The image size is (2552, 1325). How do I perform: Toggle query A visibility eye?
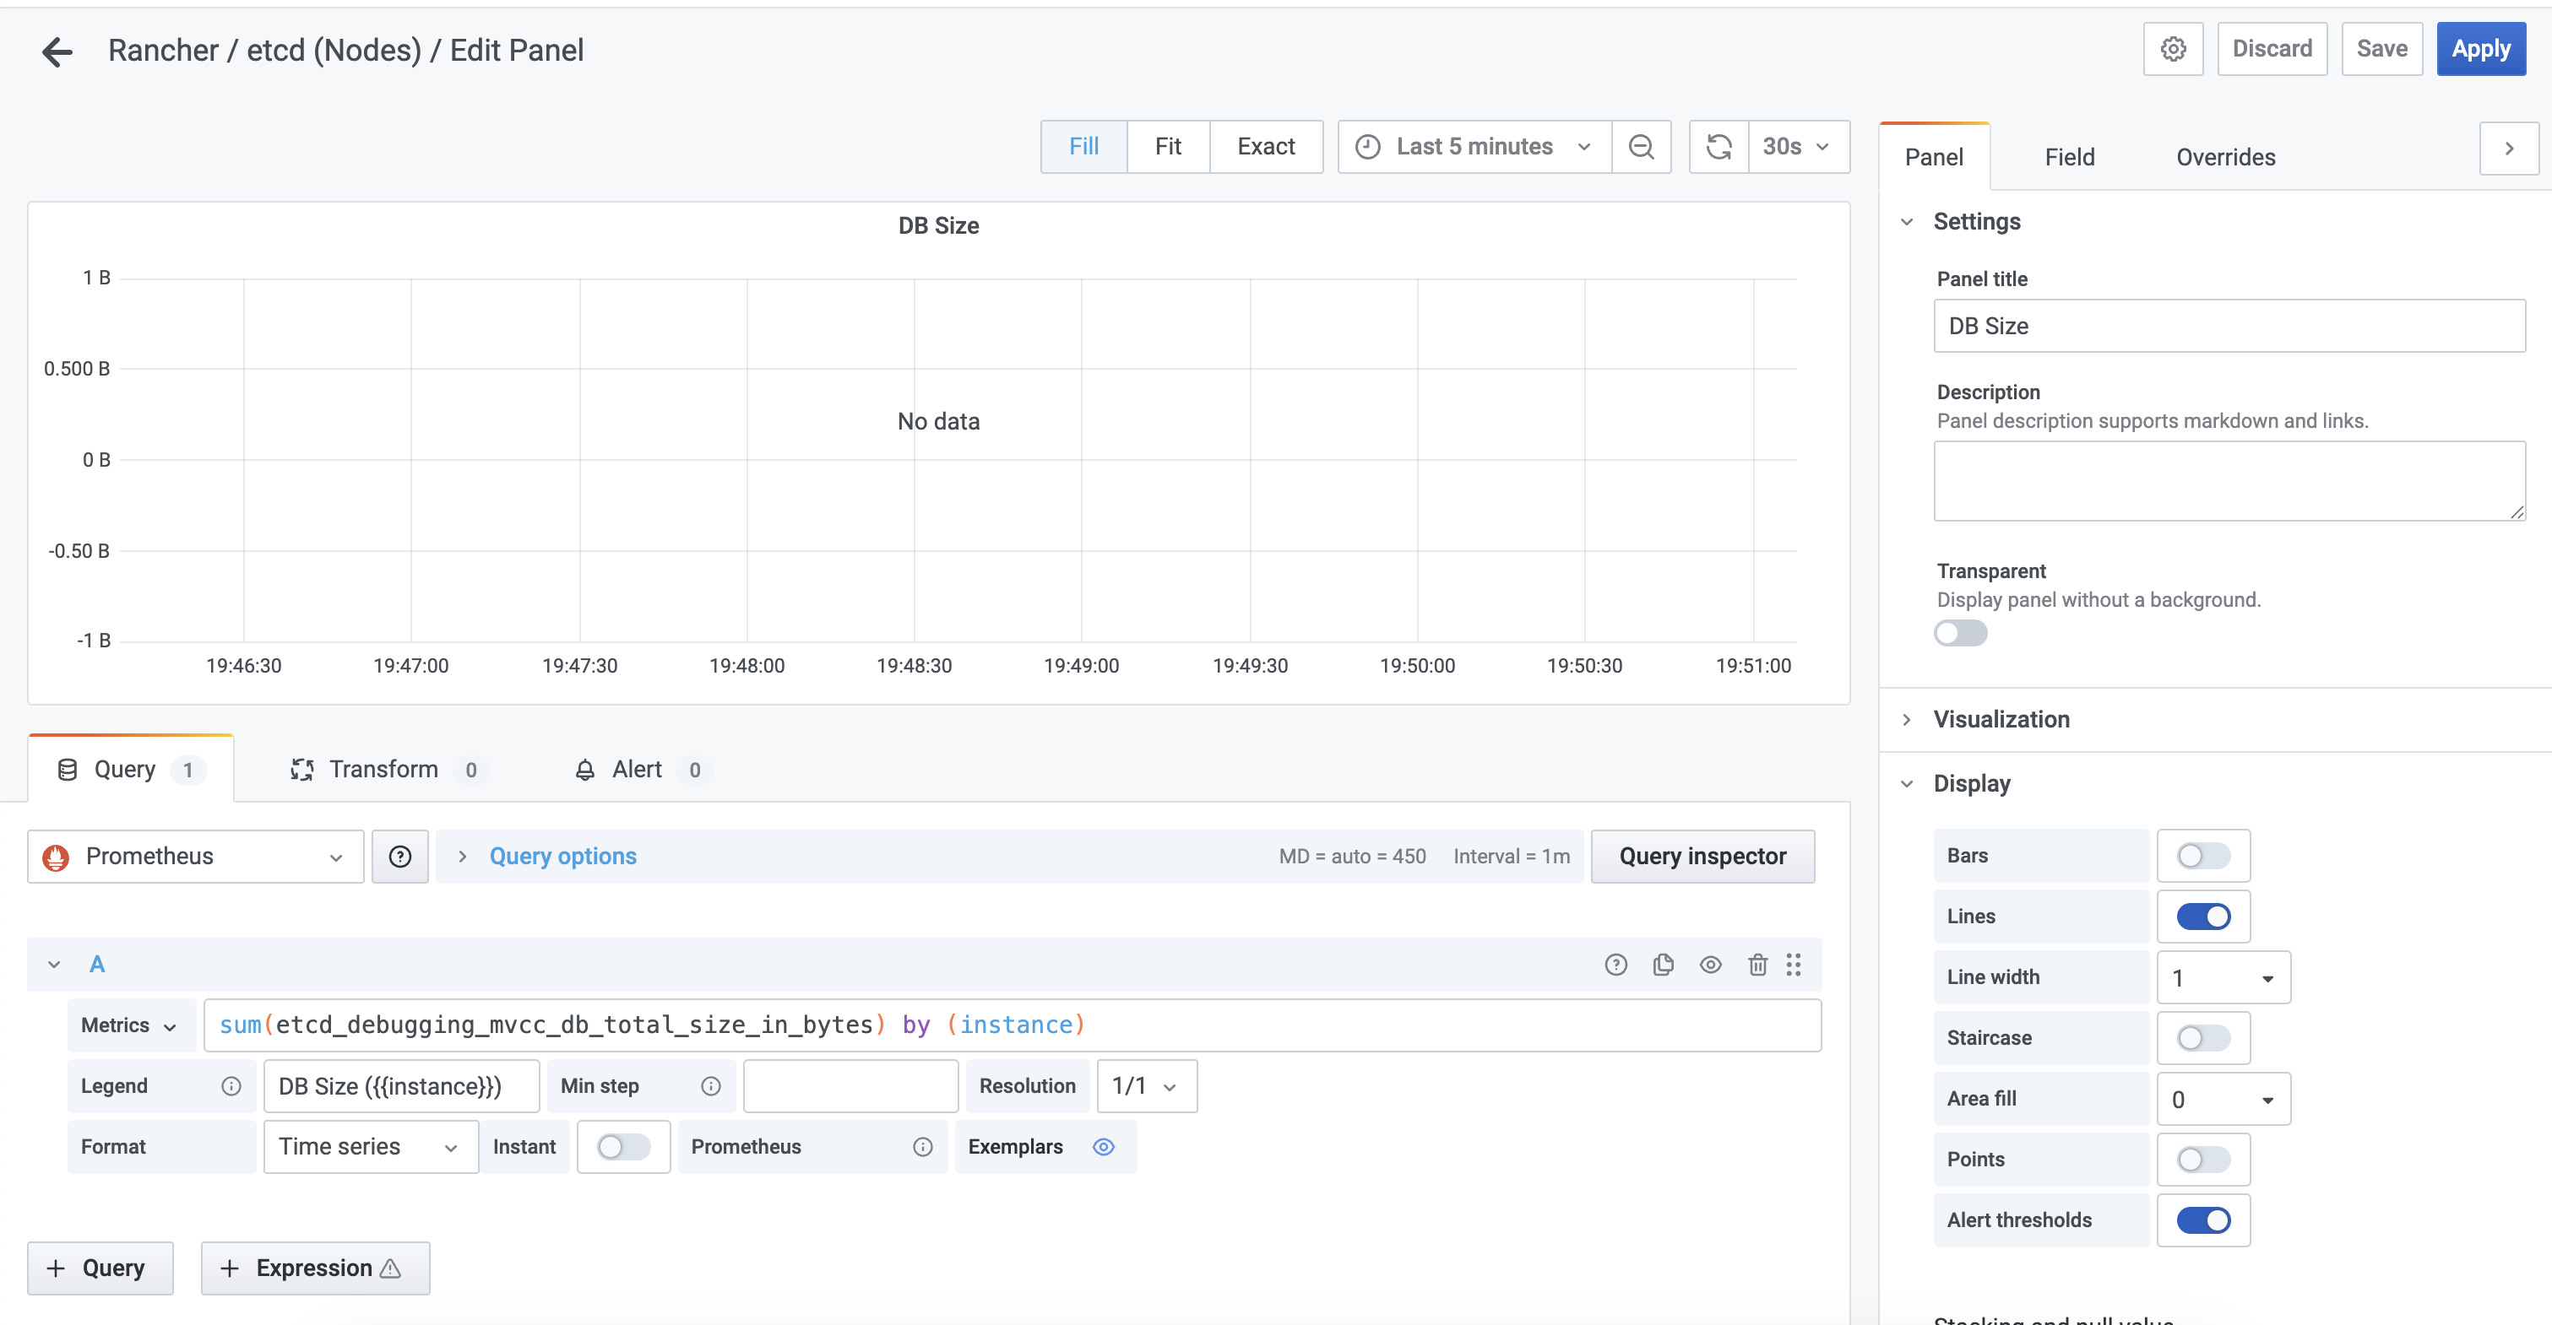[x=1711, y=965]
